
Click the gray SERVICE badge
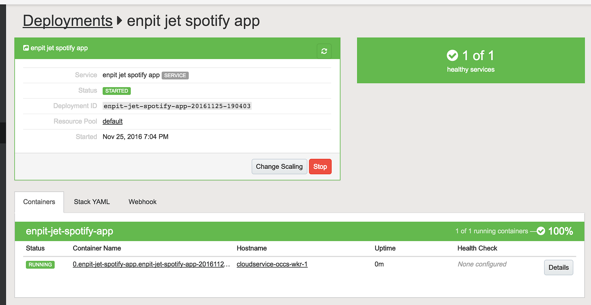click(175, 75)
